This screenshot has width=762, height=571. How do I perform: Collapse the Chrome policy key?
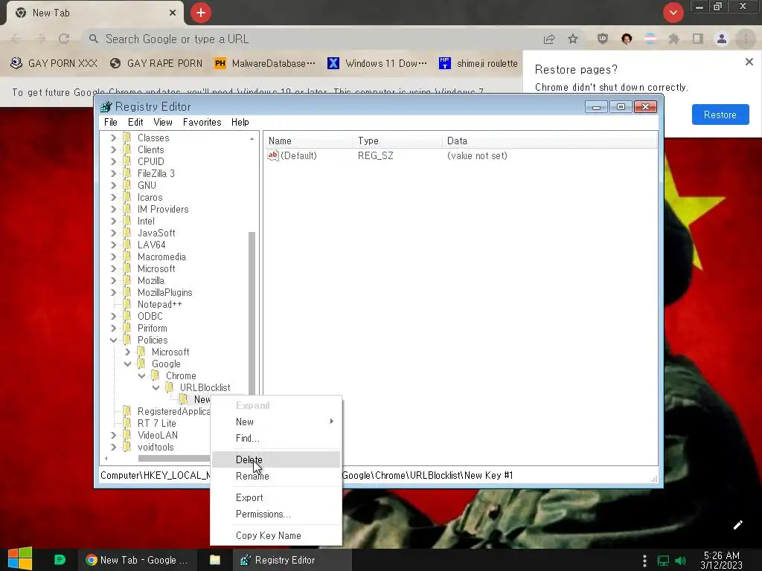click(141, 375)
